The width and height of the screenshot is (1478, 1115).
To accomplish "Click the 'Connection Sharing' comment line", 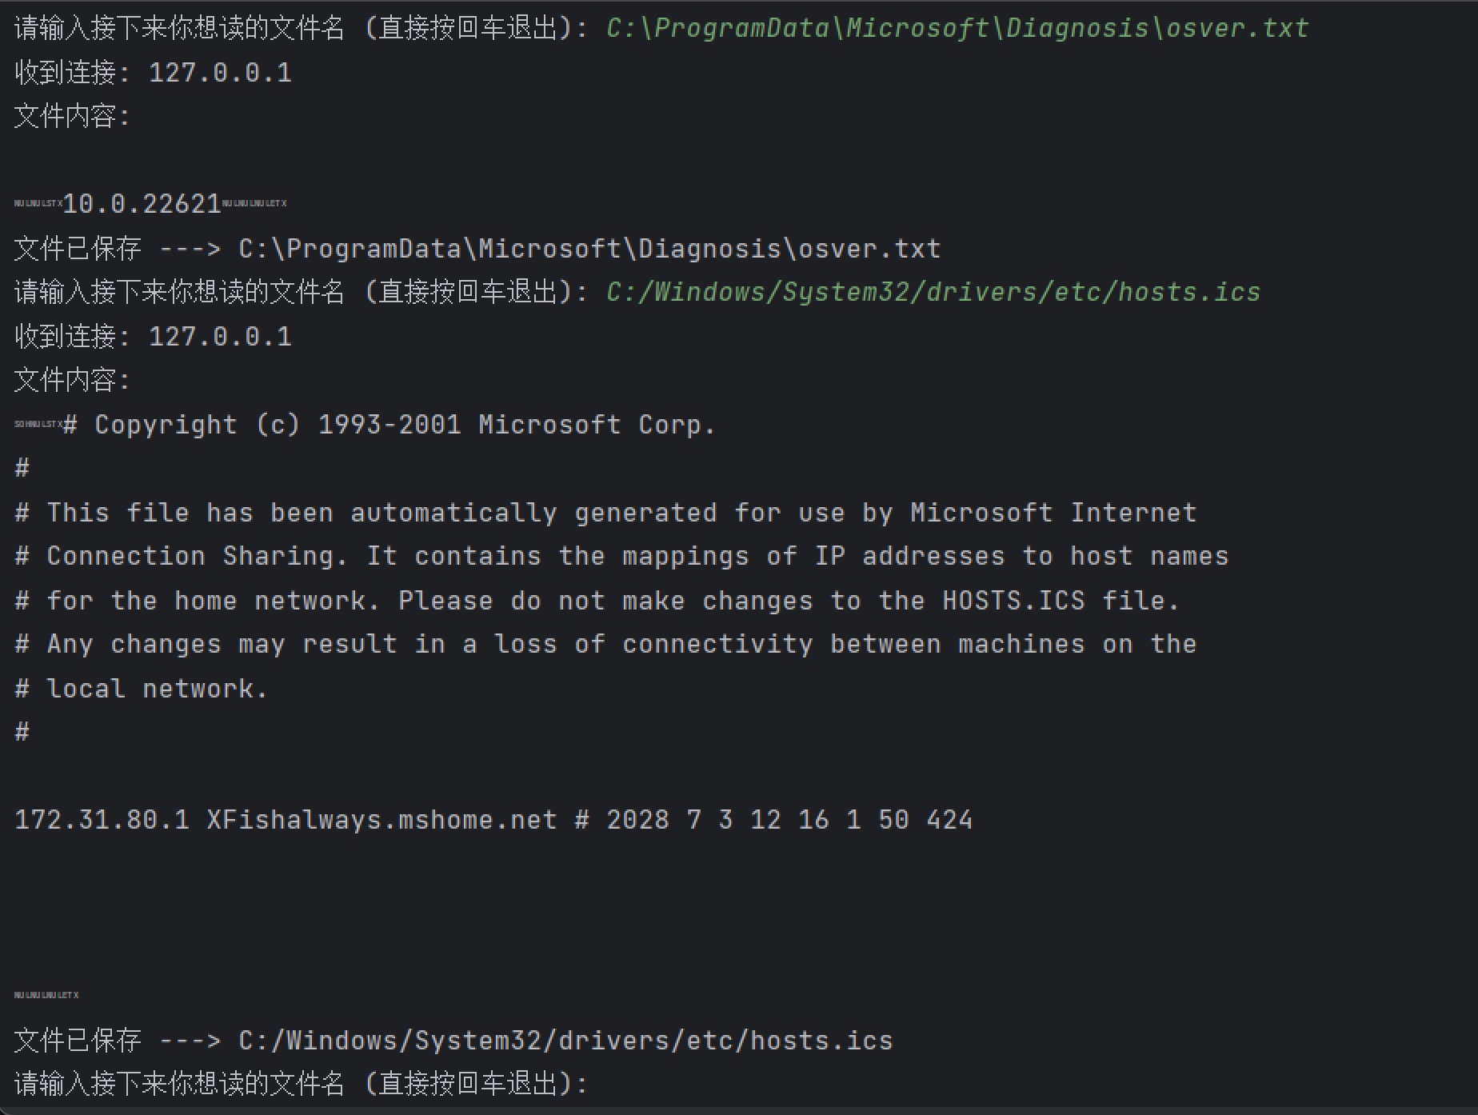I will tap(621, 556).
